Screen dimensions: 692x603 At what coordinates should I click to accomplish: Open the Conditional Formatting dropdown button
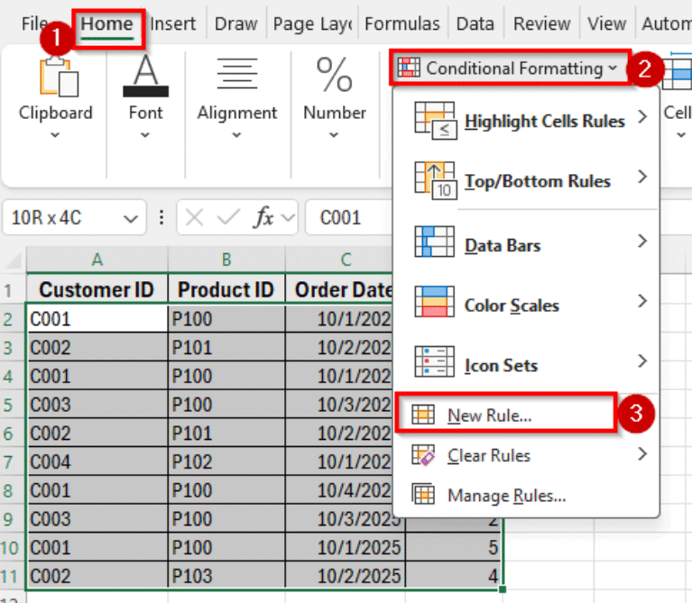(510, 68)
